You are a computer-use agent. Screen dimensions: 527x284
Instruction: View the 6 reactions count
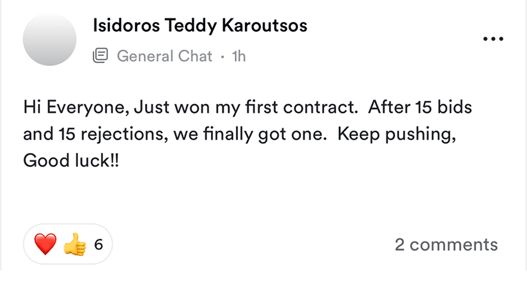[x=99, y=244]
